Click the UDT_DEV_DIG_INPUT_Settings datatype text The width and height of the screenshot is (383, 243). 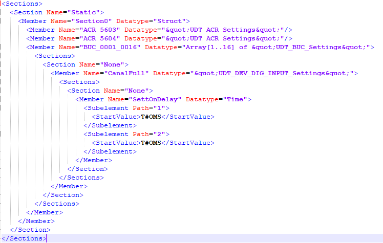[x=272, y=74]
